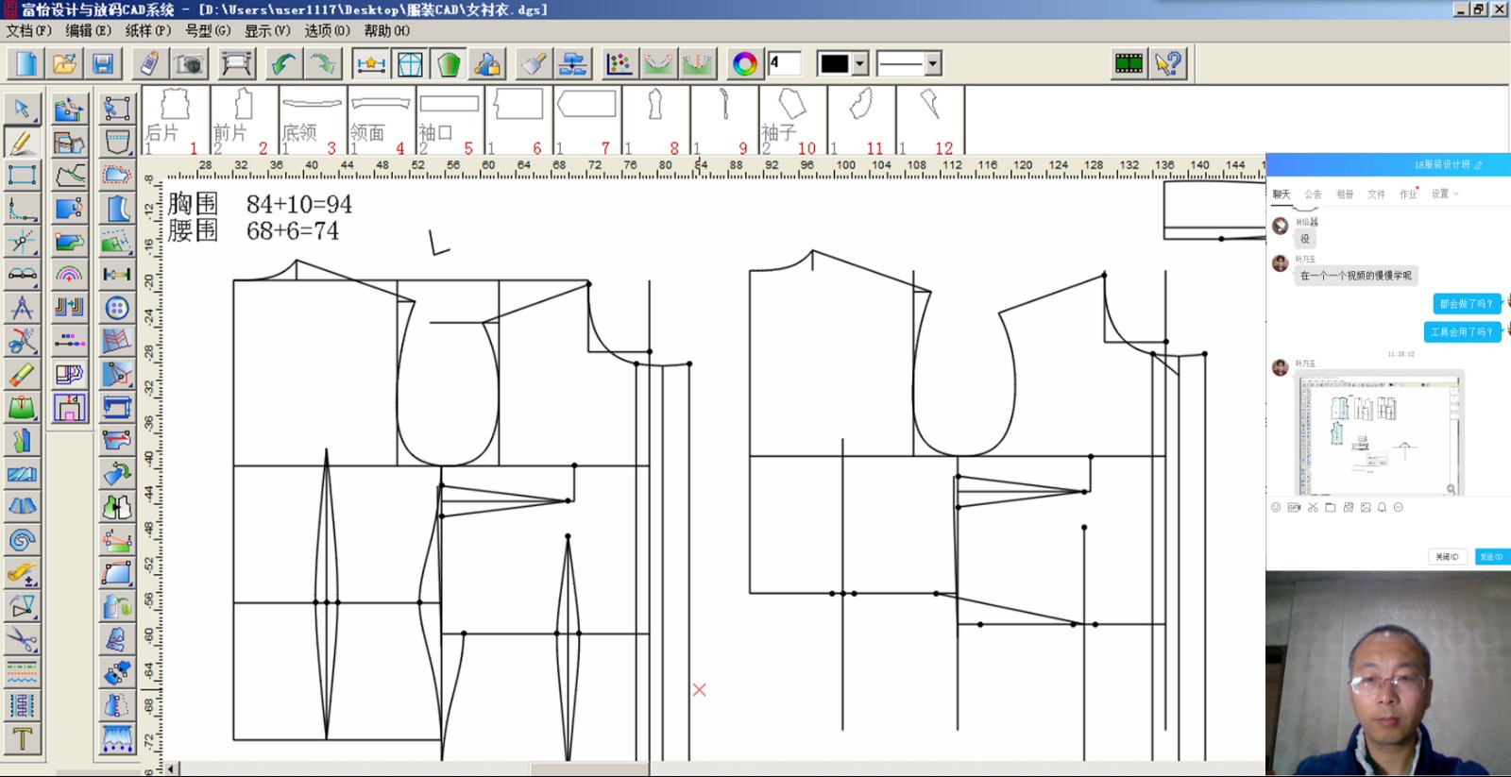Switch to the 文件 tab in chat
This screenshot has width=1511, height=777.
(1376, 194)
